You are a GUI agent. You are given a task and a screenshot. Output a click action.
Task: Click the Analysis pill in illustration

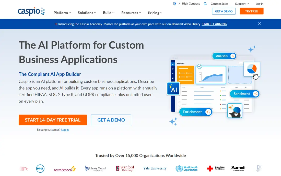tap(224, 56)
